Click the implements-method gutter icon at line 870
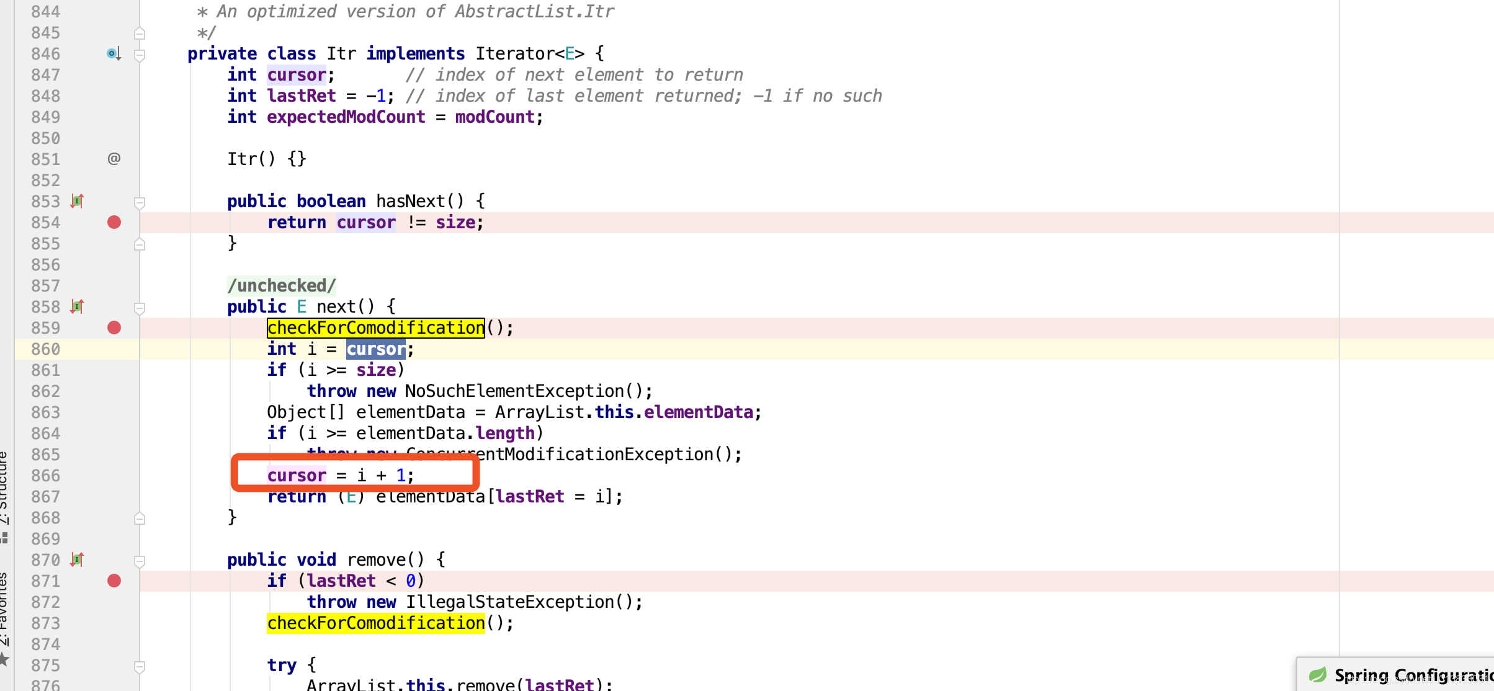1494x691 pixels. (77, 559)
